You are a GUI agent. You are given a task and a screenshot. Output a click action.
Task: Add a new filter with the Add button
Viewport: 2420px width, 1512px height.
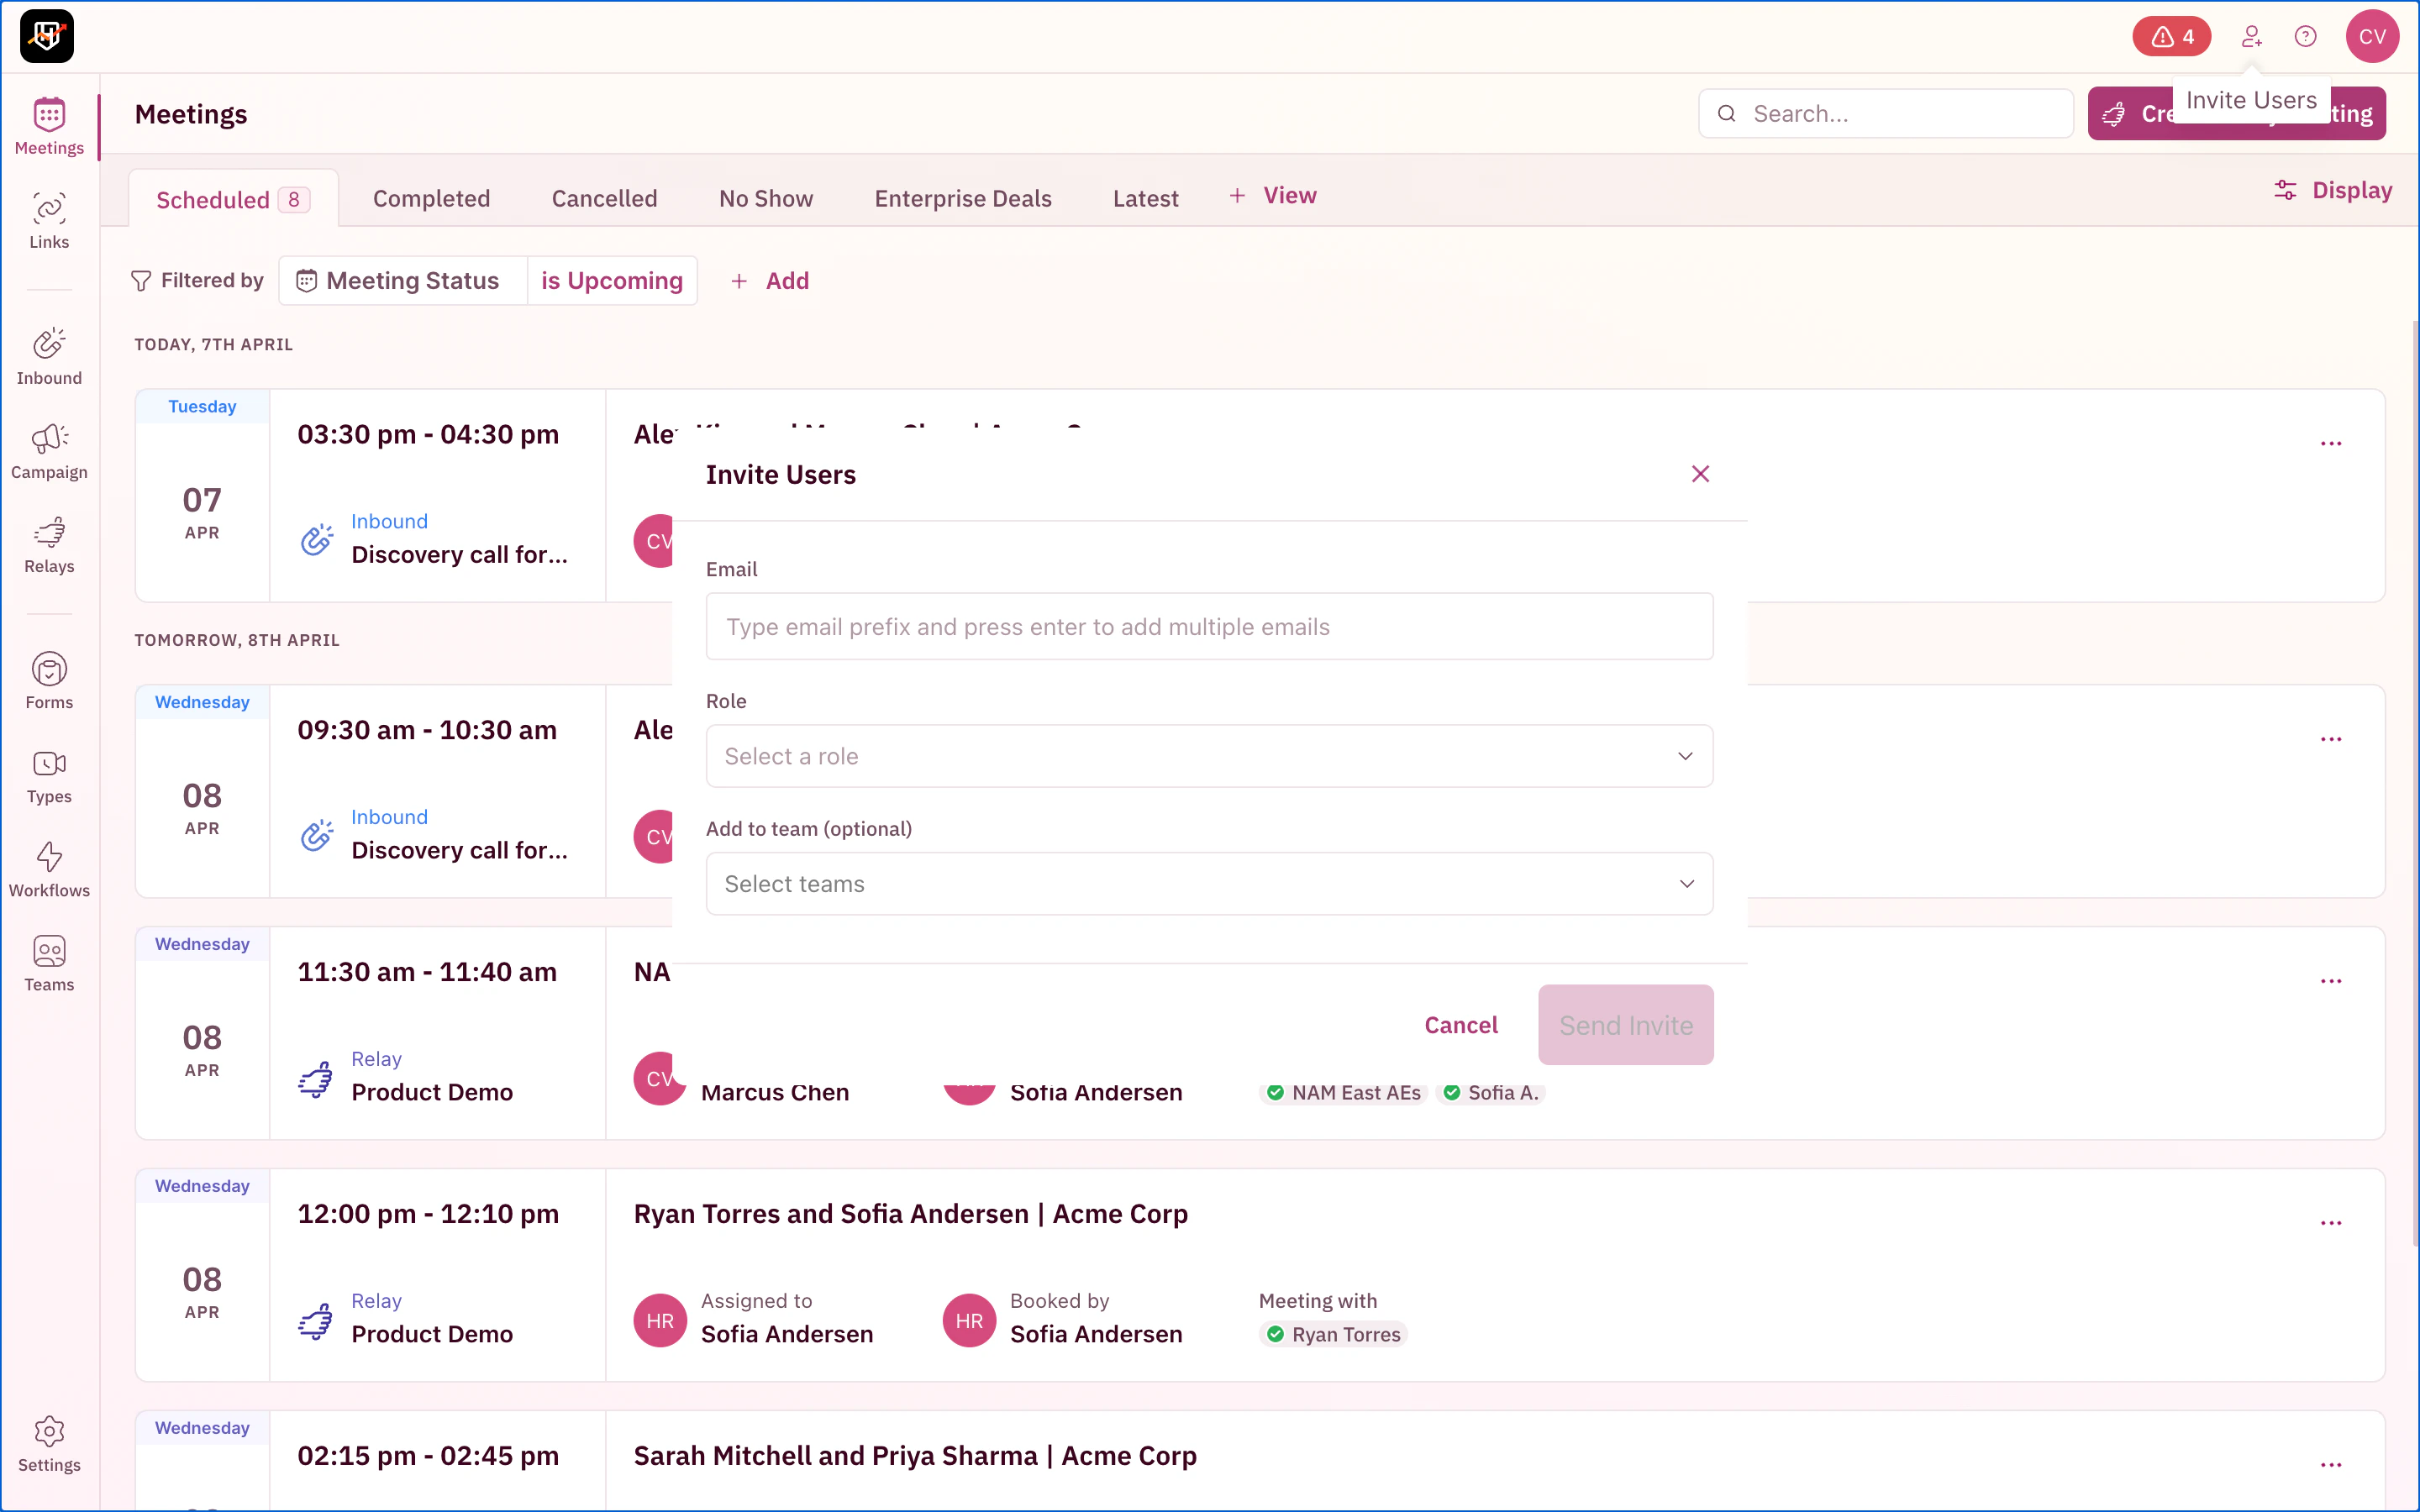click(769, 281)
